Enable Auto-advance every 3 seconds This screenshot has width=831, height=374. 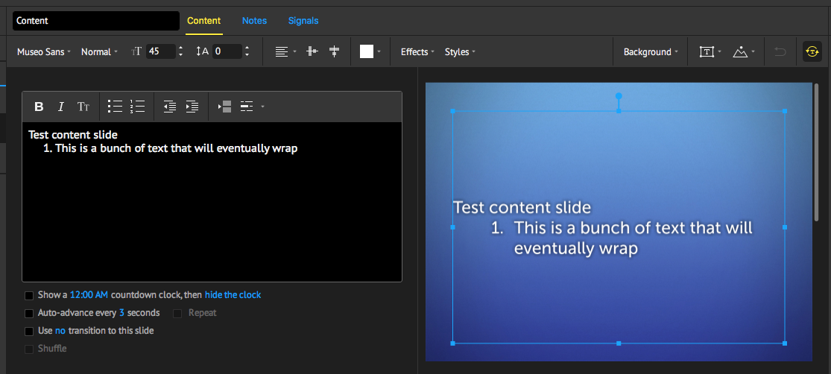(29, 313)
